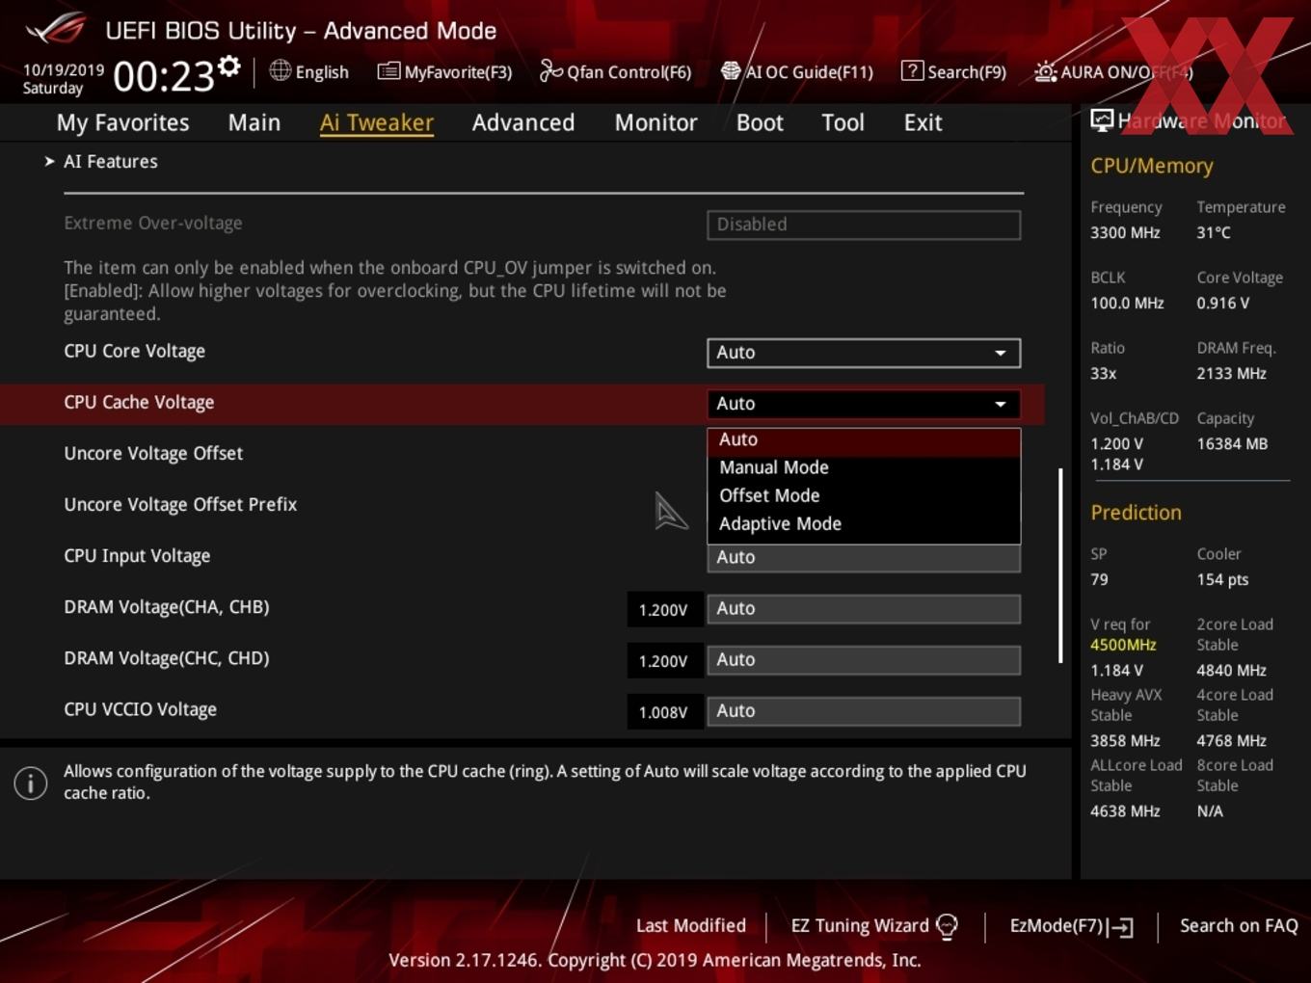Image resolution: width=1311 pixels, height=983 pixels.
Task: Click the 1.008V VCCIO reading
Action: pyautogui.click(x=664, y=712)
